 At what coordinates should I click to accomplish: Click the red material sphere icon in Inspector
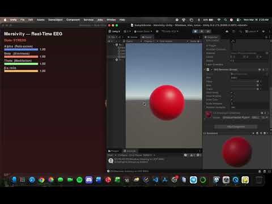coord(209,114)
